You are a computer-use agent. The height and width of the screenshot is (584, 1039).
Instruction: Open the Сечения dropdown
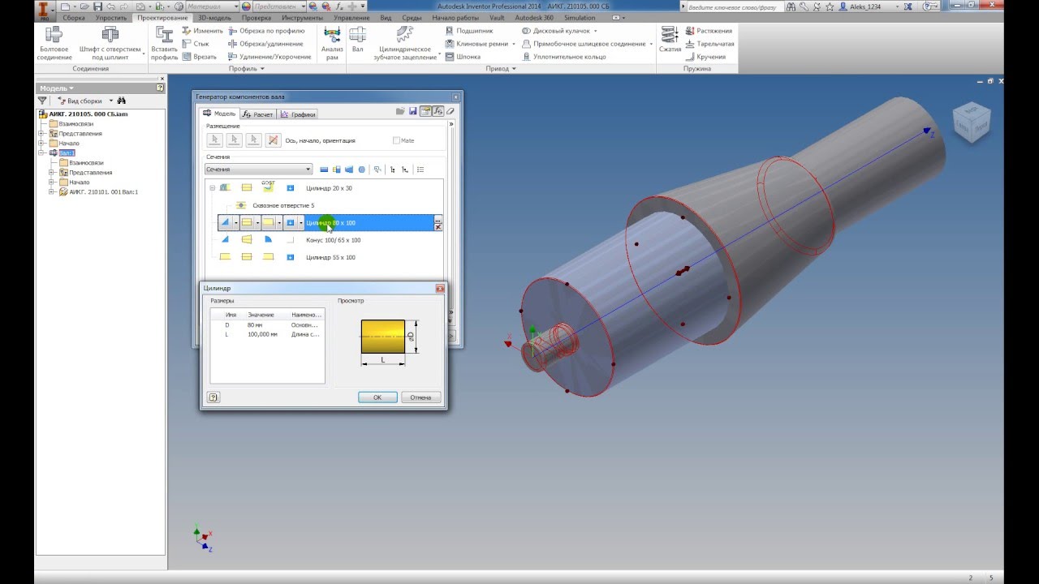[258, 170]
